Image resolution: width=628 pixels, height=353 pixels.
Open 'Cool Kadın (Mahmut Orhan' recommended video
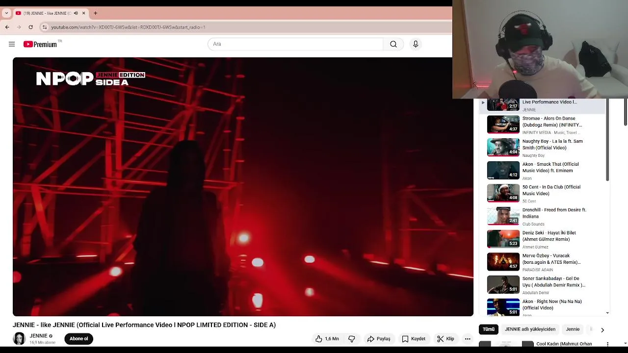pyautogui.click(x=564, y=344)
